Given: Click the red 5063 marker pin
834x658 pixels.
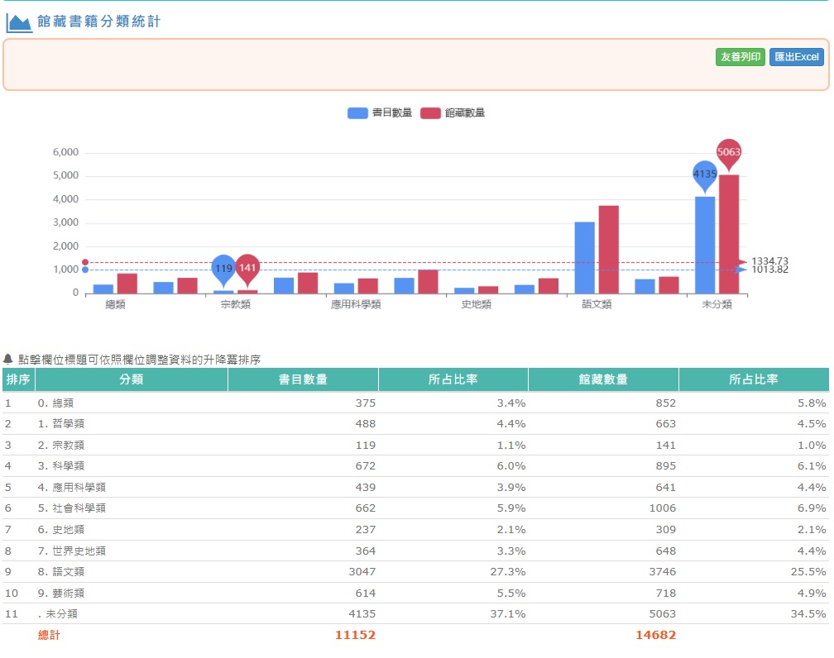Looking at the screenshot, I should (x=729, y=152).
